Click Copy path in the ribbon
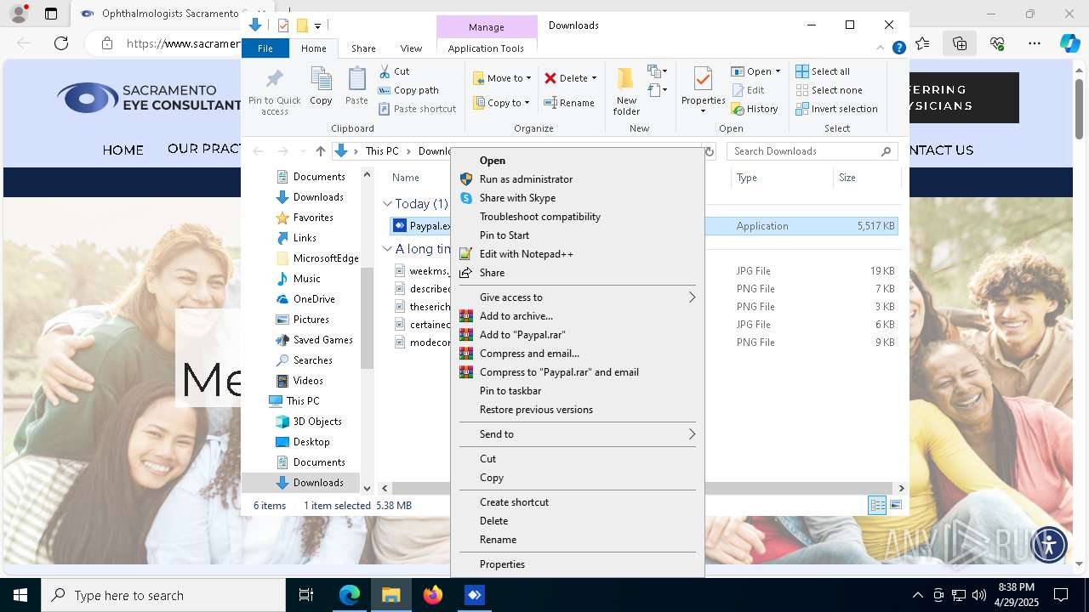Image resolution: width=1089 pixels, height=612 pixels. click(x=409, y=90)
